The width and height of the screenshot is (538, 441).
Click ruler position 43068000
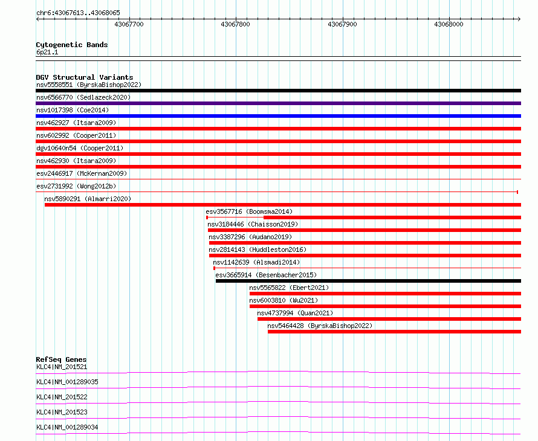[x=449, y=24]
